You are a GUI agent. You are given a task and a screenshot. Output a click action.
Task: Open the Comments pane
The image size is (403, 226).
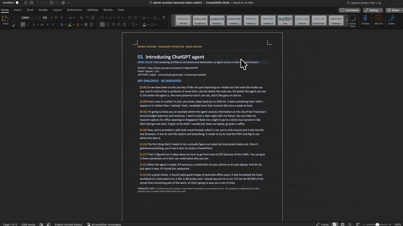pyautogui.click(x=350, y=10)
